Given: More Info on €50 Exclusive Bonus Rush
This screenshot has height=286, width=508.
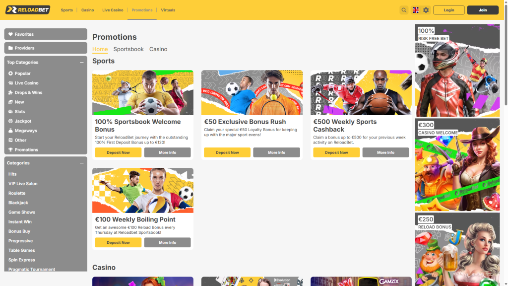Looking at the screenshot, I should pos(276,152).
